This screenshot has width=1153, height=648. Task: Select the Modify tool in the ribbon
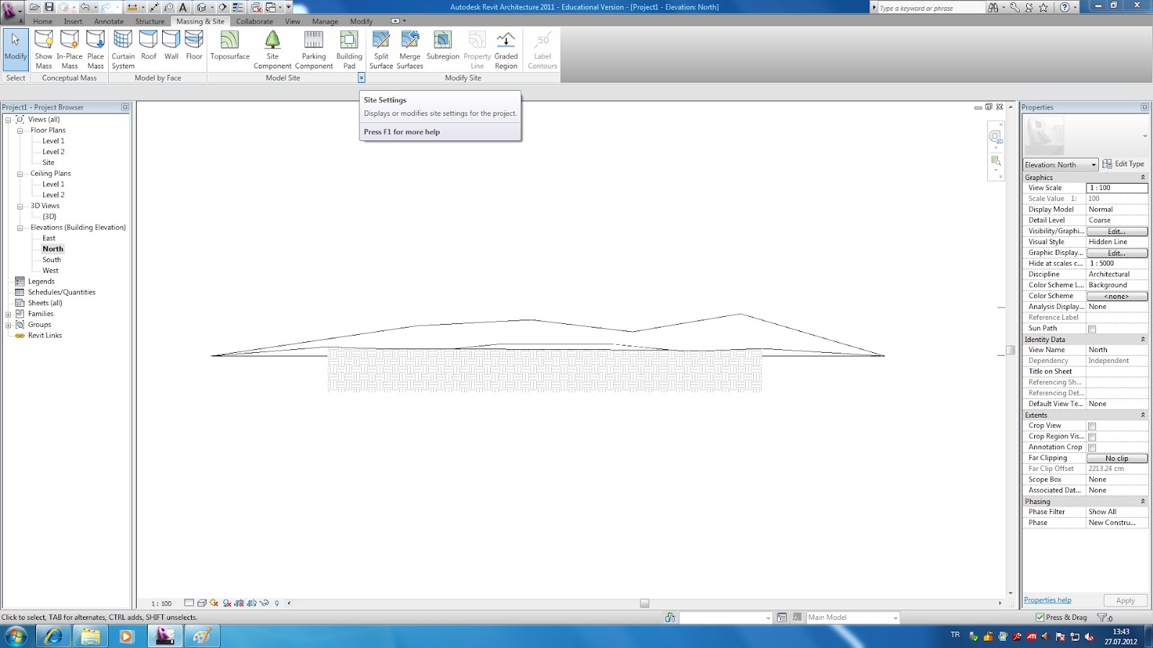tap(16, 49)
